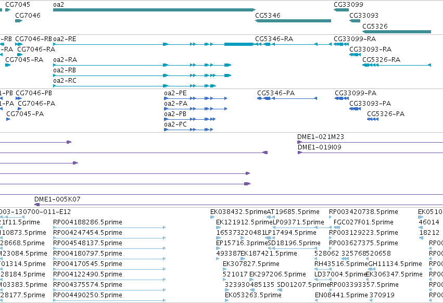443x303 pixels.
Task: Click the CG33099-RA transcript label
Action: [355, 39]
